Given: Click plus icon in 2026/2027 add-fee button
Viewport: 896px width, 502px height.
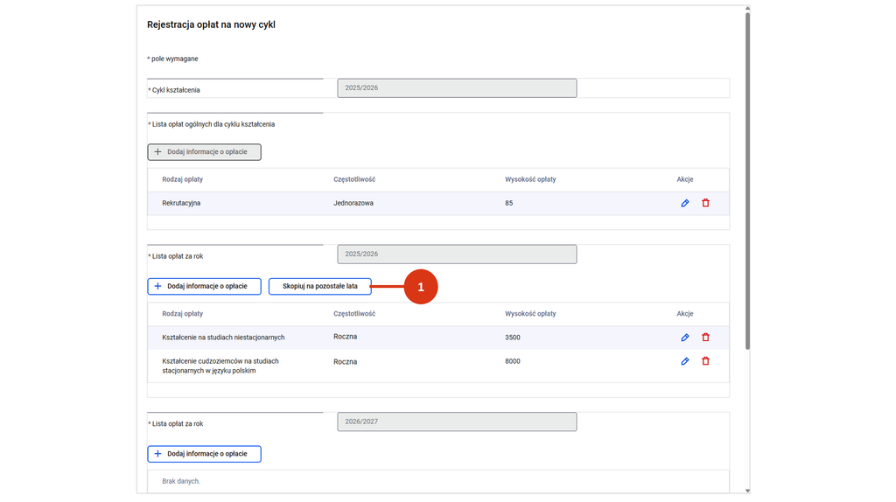Looking at the screenshot, I should (x=157, y=454).
